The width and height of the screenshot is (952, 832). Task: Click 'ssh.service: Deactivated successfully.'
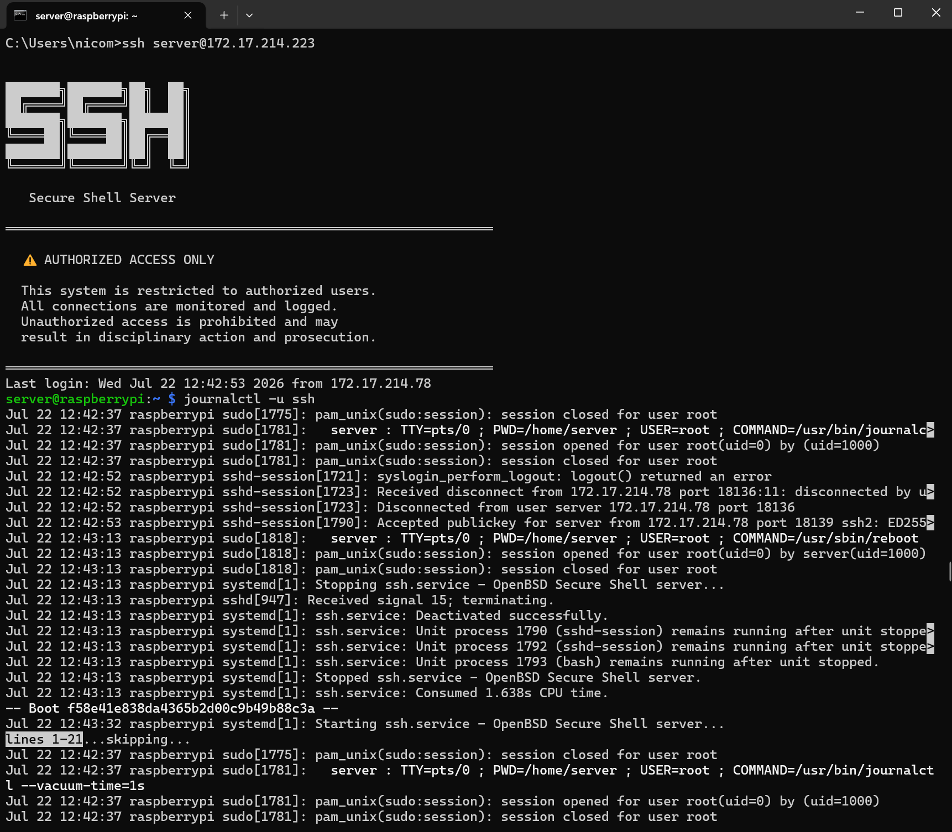[462, 615]
